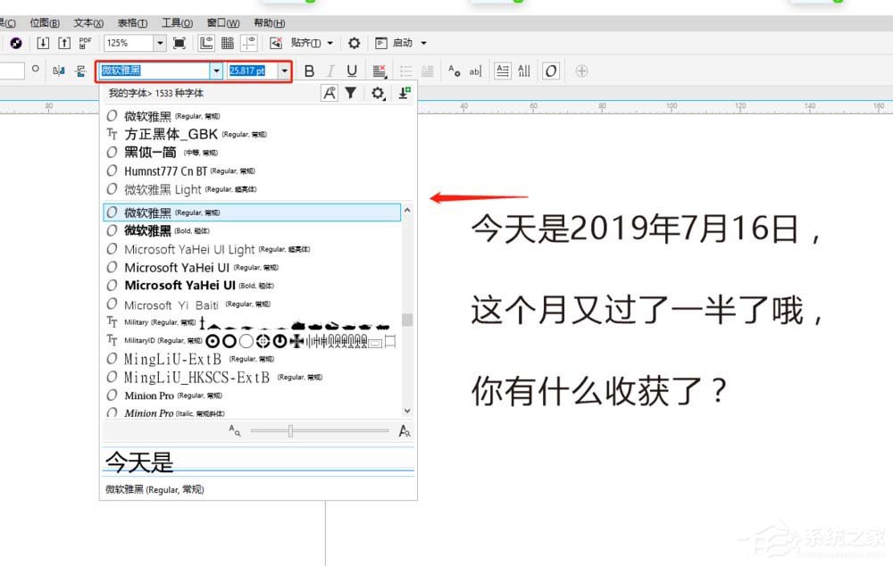Select the bulleted list icon
Viewport: 893px width, 566px height.
coord(405,71)
